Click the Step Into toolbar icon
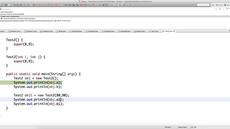This screenshot has height=129, width=230. (x=39, y=5)
